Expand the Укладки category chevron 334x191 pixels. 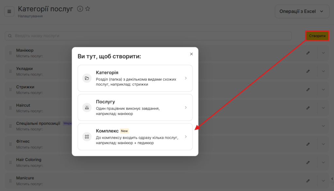323,71
